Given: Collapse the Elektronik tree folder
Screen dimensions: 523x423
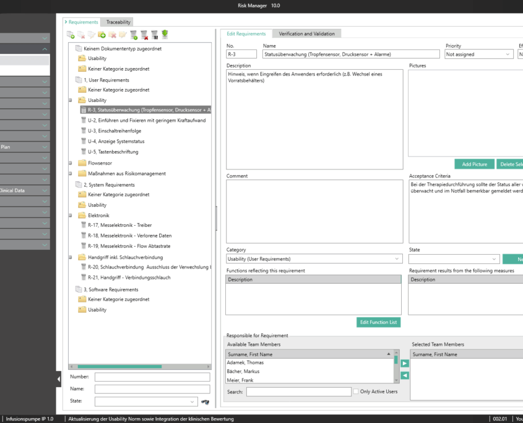Looking at the screenshot, I should click(x=71, y=216).
